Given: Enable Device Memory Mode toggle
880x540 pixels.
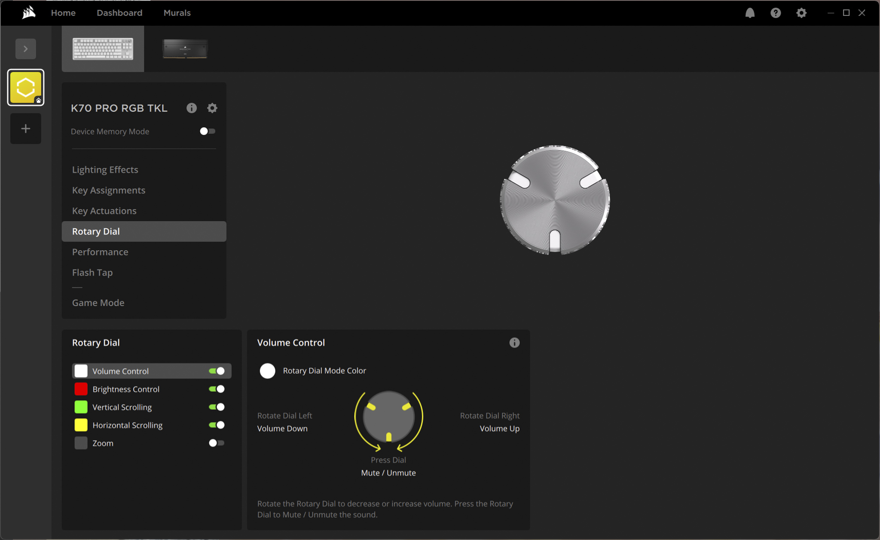Looking at the screenshot, I should pos(208,131).
